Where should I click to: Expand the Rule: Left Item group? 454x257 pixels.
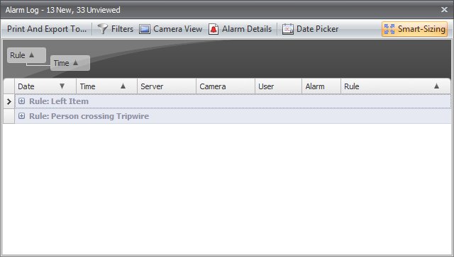click(x=21, y=101)
